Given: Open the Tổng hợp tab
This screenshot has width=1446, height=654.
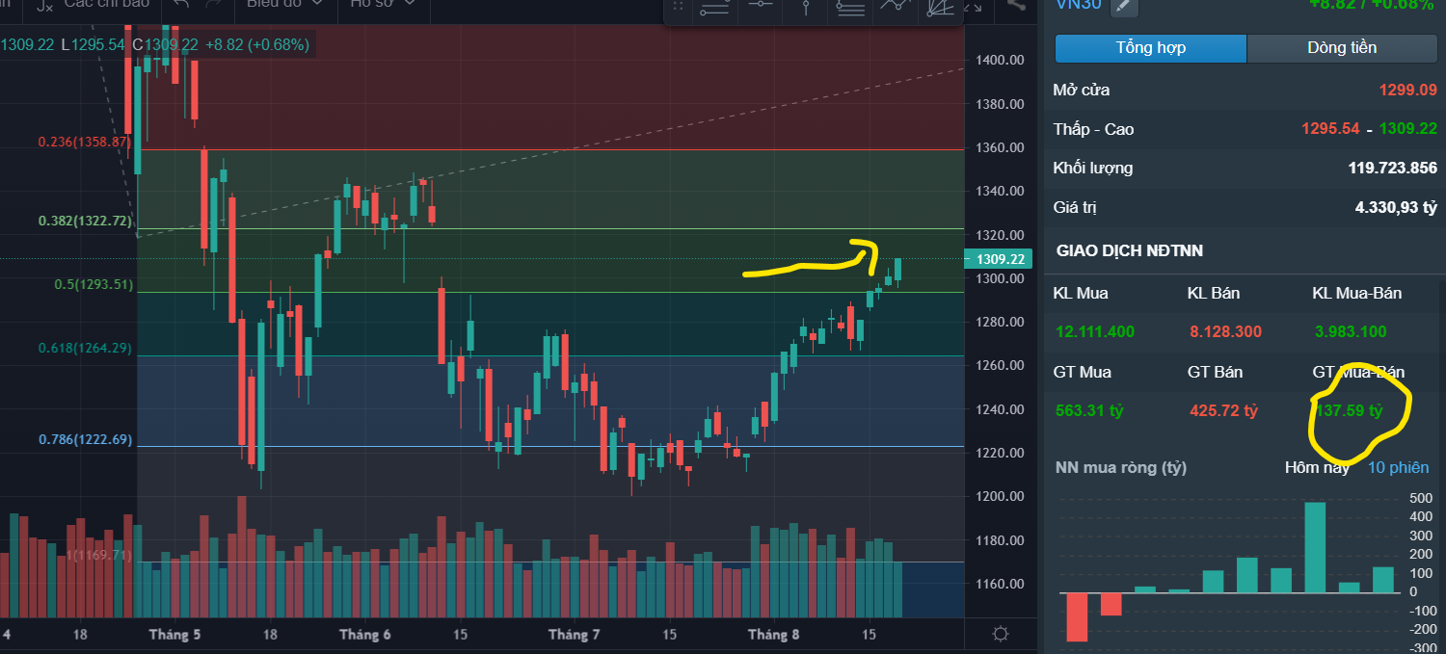Looking at the screenshot, I should pos(1151,48).
